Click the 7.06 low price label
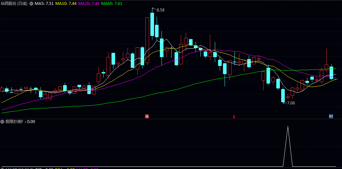 point(291,103)
